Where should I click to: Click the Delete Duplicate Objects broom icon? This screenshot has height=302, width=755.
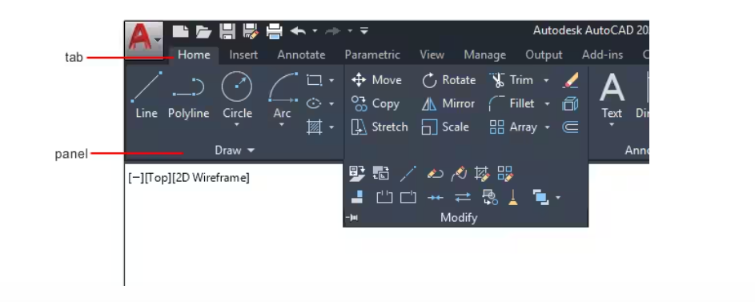click(514, 197)
